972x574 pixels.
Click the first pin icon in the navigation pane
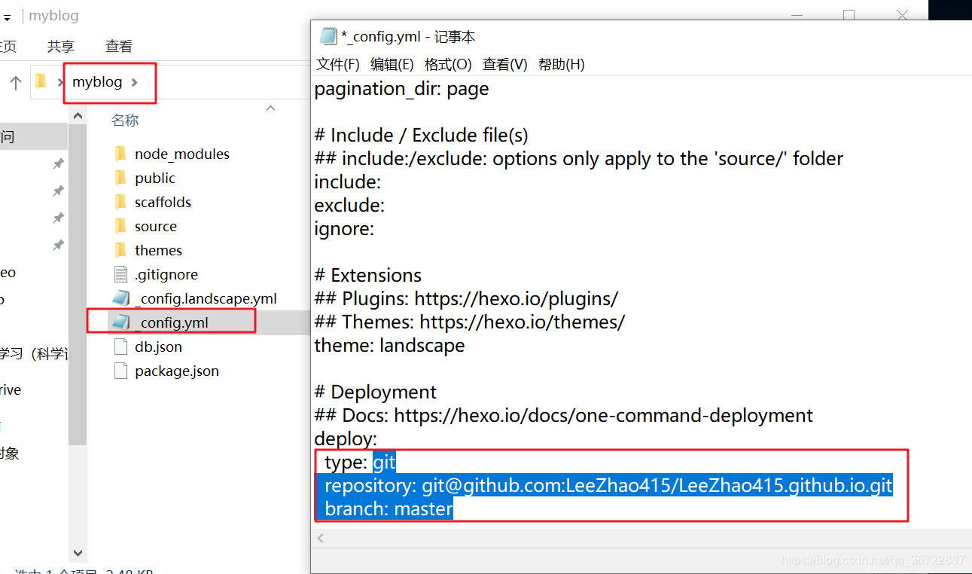click(58, 163)
